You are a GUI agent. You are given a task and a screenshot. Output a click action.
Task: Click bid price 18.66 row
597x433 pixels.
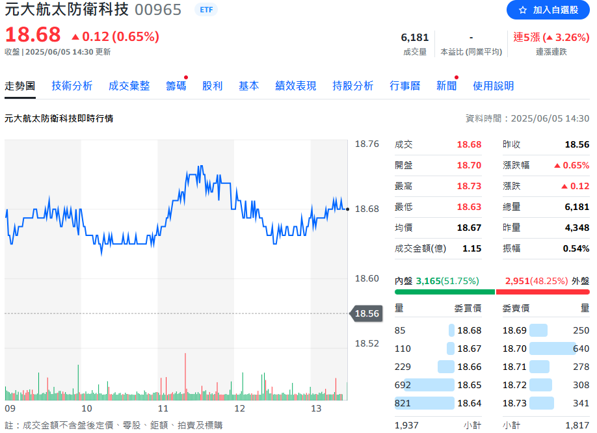pyautogui.click(x=438, y=367)
